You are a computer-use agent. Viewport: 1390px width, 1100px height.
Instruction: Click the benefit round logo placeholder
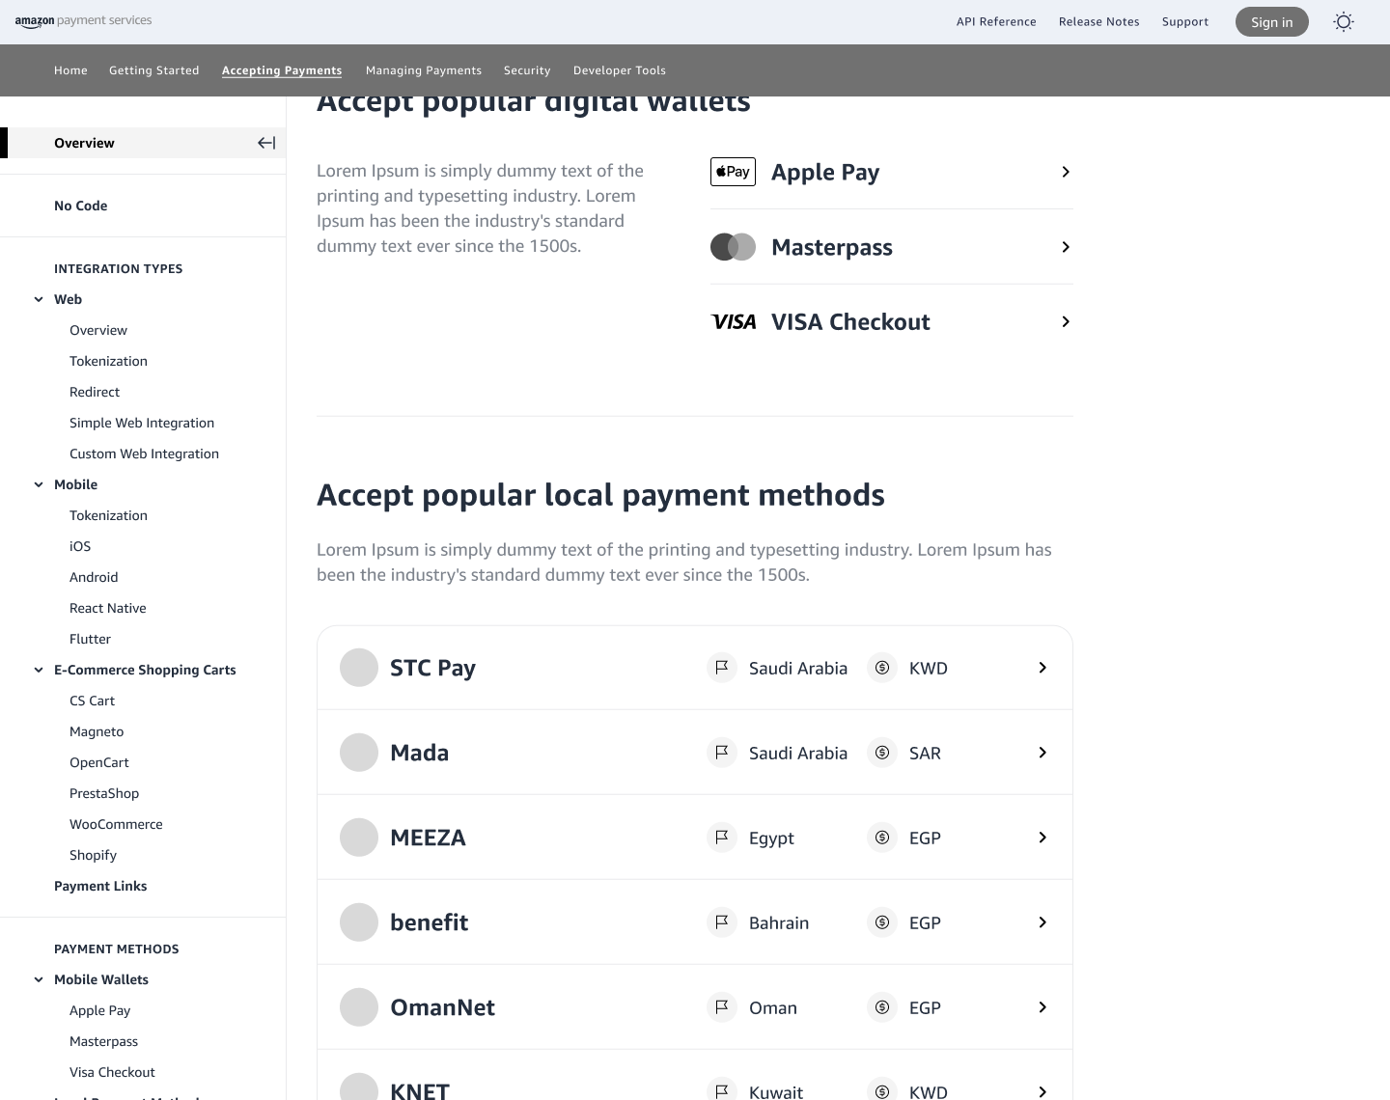(x=359, y=922)
